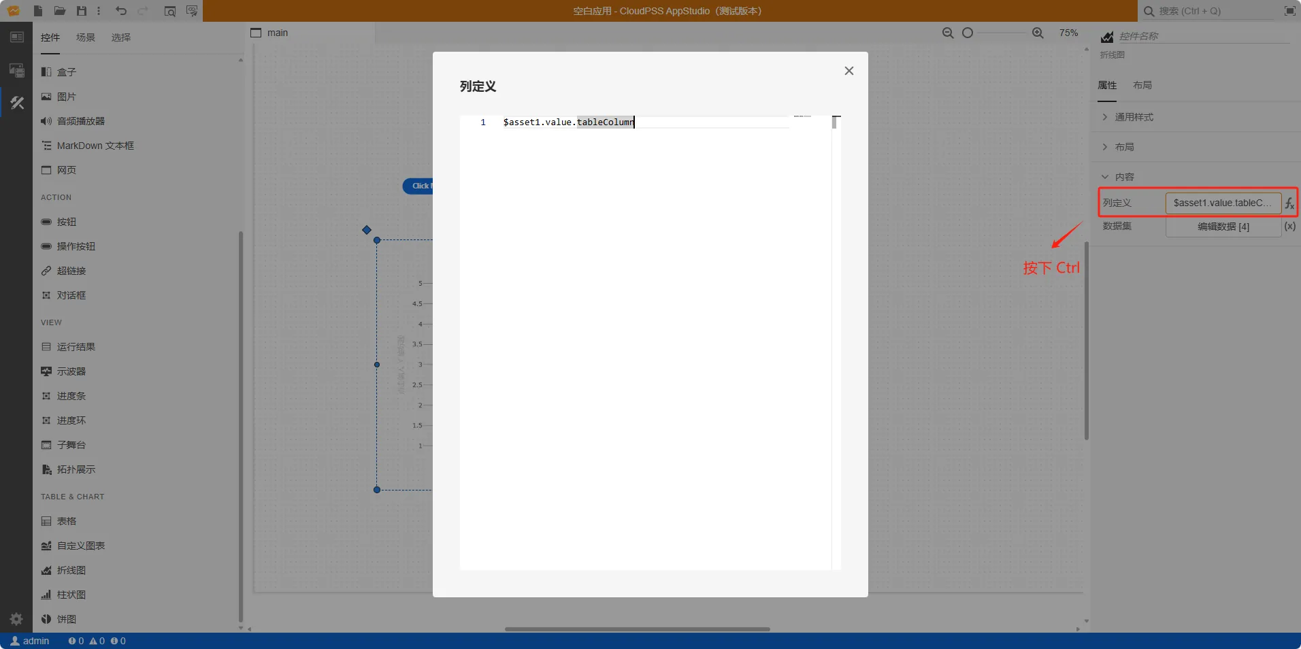Switch to the 场景 tab

click(86, 37)
